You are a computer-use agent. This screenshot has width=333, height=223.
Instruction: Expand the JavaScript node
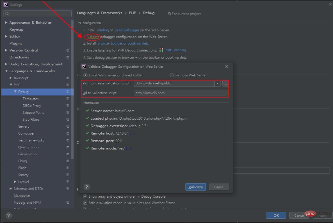(x=11, y=78)
